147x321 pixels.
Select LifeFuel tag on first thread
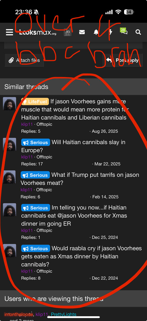point(35,101)
